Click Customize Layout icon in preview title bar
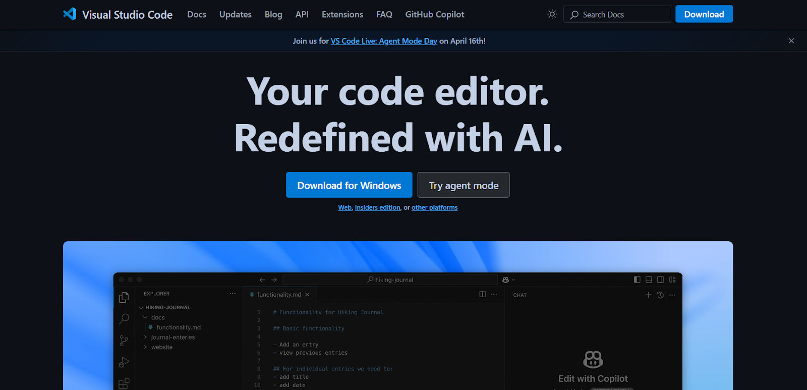Screen dimensions: 807x390 672,280
